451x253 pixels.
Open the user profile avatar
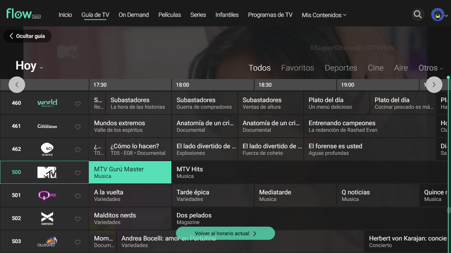click(x=437, y=14)
